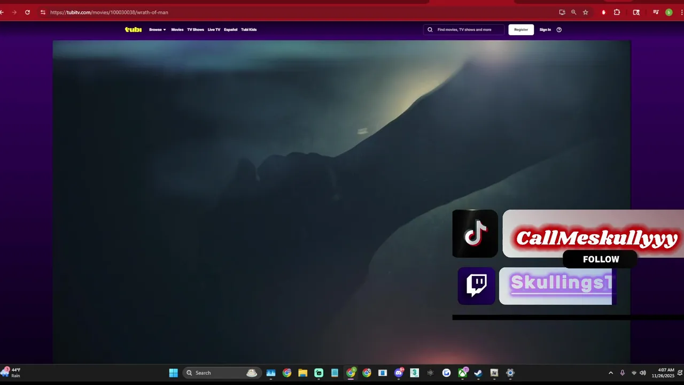Open the weather widget showing 44°F Rain
The width and height of the screenshot is (684, 385).
pyautogui.click(x=12, y=373)
